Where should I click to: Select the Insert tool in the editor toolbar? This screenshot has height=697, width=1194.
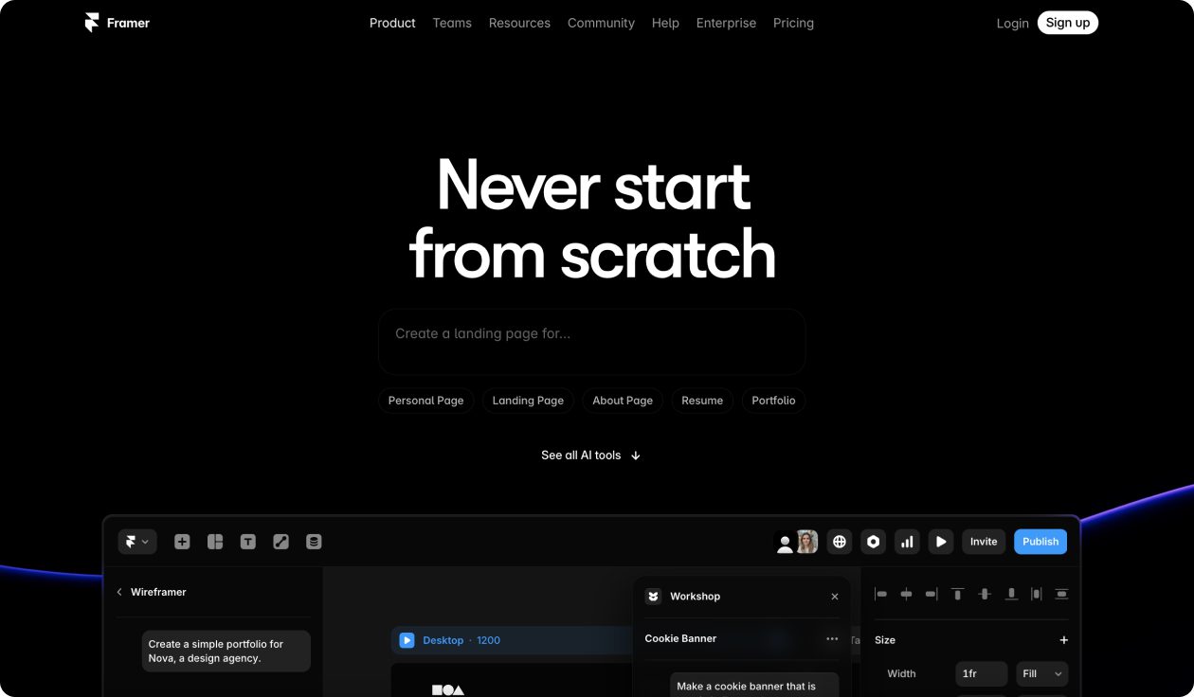click(x=181, y=541)
